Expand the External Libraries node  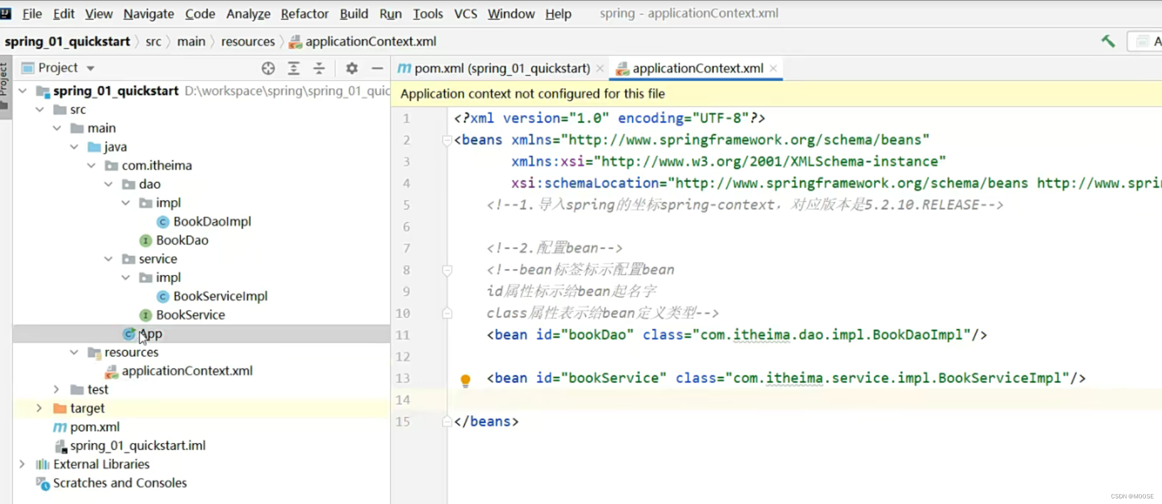22,464
